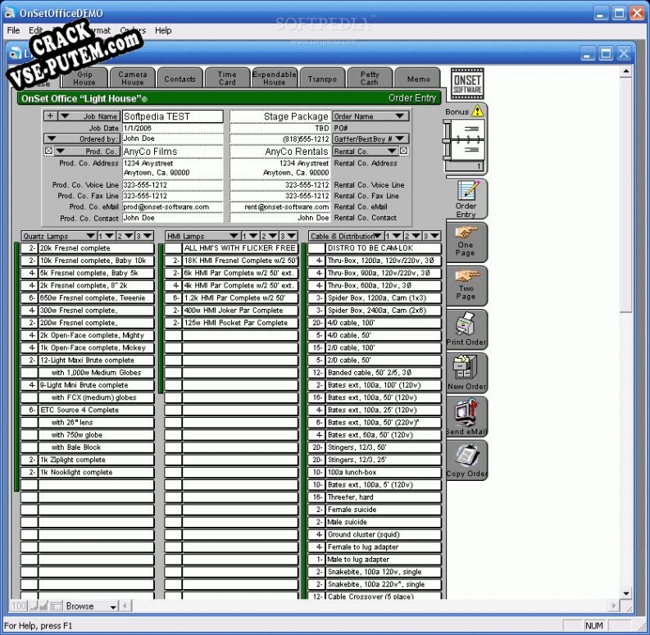This screenshot has width=650, height=635.
Task: Click the Job Date field 1/1/2006
Action: point(172,128)
